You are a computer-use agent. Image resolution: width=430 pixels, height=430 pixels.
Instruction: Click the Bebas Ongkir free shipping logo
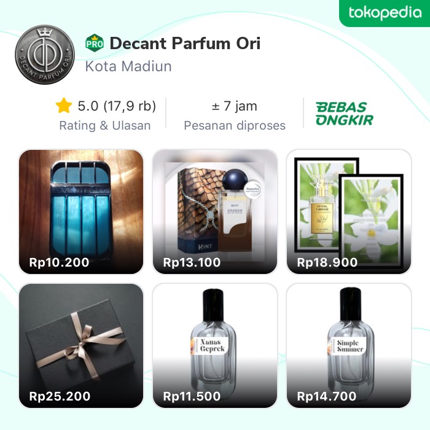pyautogui.click(x=344, y=114)
